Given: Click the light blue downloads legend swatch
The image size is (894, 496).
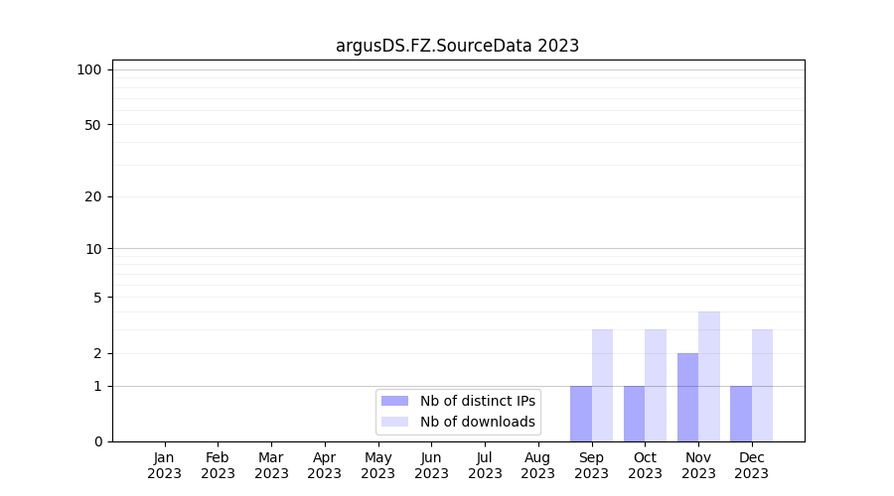Looking at the screenshot, I should pos(394,422).
